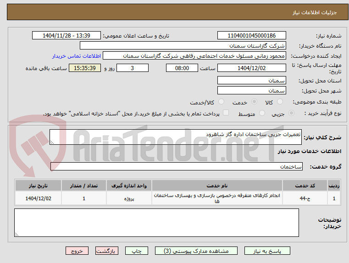The height and width of the screenshot is (263, 349).
Task: Click the delivery city field سمنان
Action: click(251, 91)
